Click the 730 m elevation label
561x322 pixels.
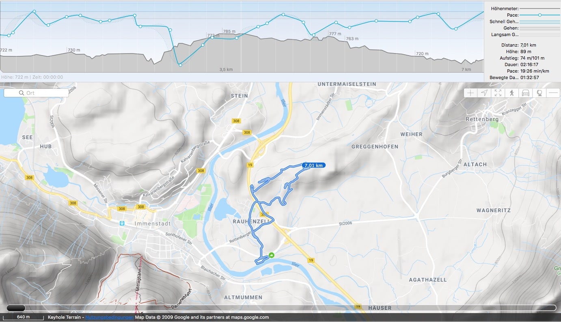tap(74, 50)
